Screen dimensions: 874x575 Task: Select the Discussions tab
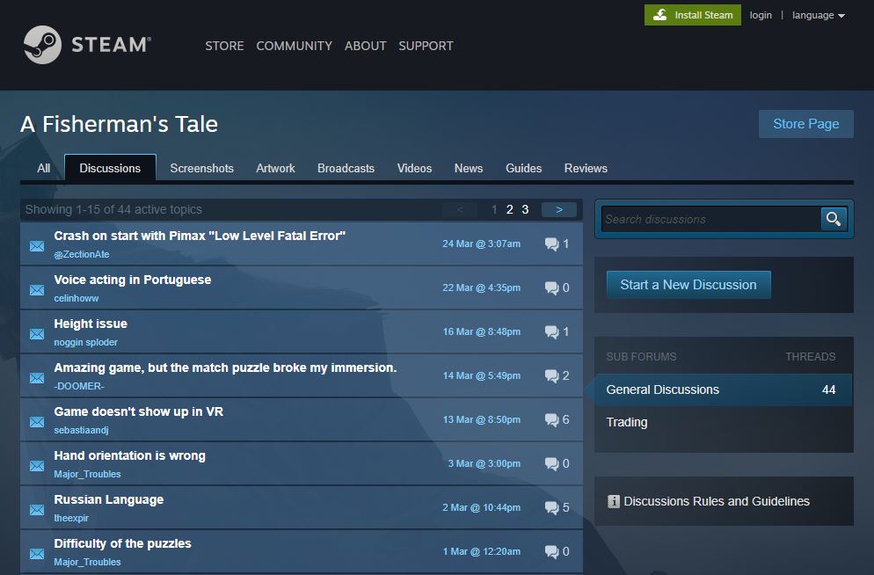pos(110,168)
